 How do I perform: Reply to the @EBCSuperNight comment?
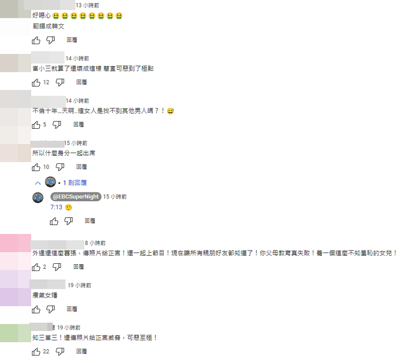[x=90, y=221]
